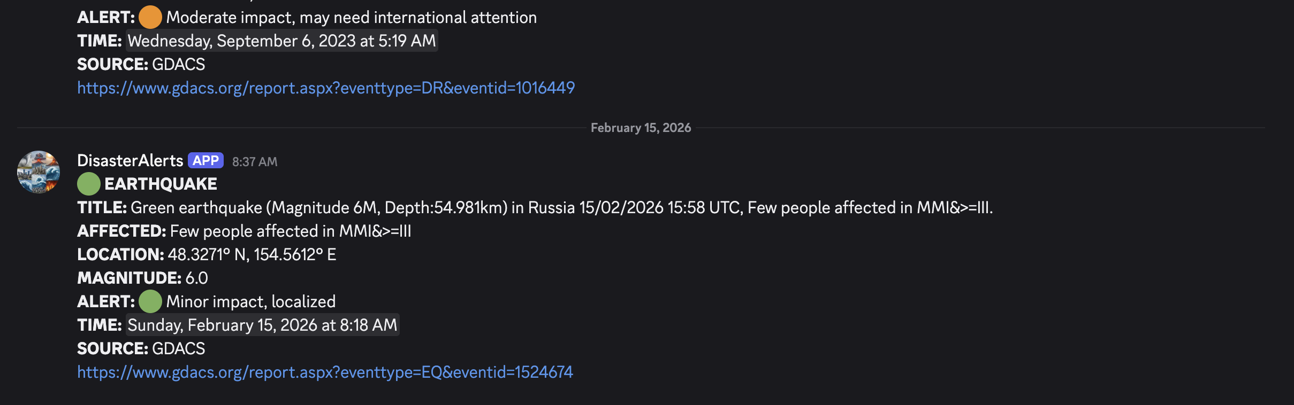This screenshot has height=405, width=1294.
Task: Open the GDACS earthquake report link
Action: (325, 372)
